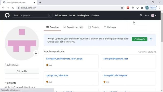
Task: Open the Packages tab
Action: pos(110,27)
